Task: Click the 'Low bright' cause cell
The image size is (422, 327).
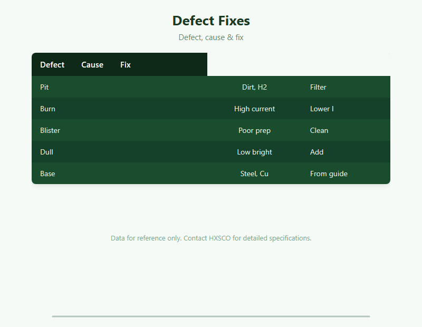Action: tap(254, 152)
